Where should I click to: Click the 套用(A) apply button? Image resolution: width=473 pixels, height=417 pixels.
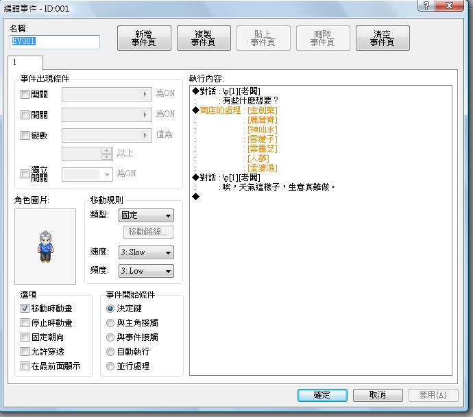[433, 395]
